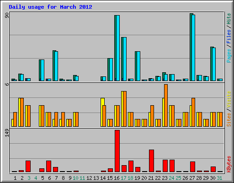Select green weekend day label '17'

click(123, 178)
